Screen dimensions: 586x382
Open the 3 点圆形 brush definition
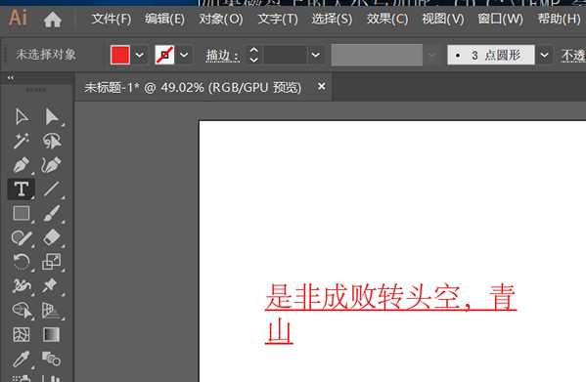491,56
